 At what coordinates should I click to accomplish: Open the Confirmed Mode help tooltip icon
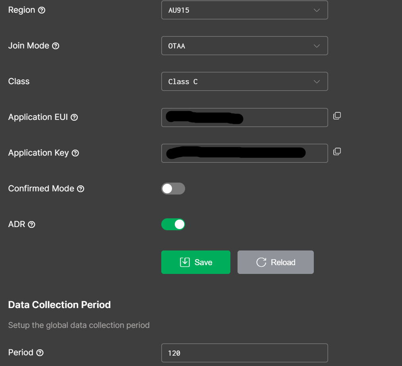point(81,189)
